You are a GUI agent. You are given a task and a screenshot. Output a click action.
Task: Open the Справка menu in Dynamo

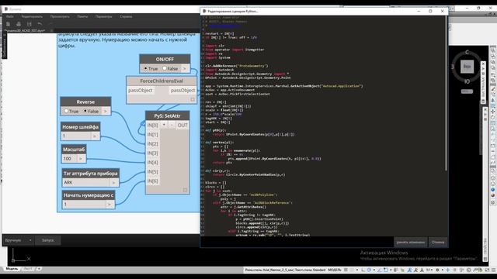pos(126,16)
